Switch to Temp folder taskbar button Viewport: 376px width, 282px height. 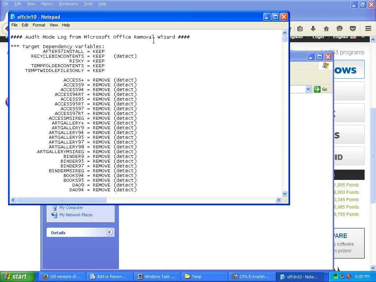pos(204,276)
